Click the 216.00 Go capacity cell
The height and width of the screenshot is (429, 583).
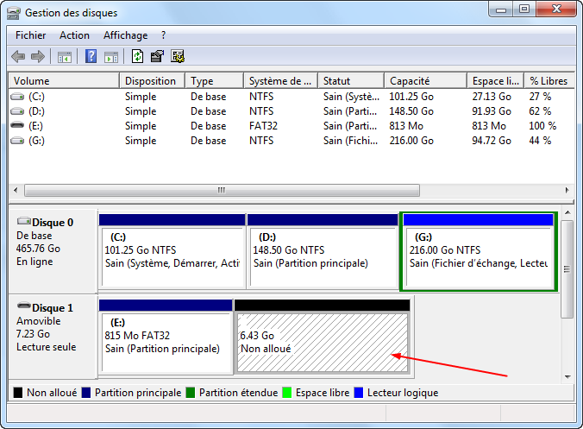pos(411,141)
